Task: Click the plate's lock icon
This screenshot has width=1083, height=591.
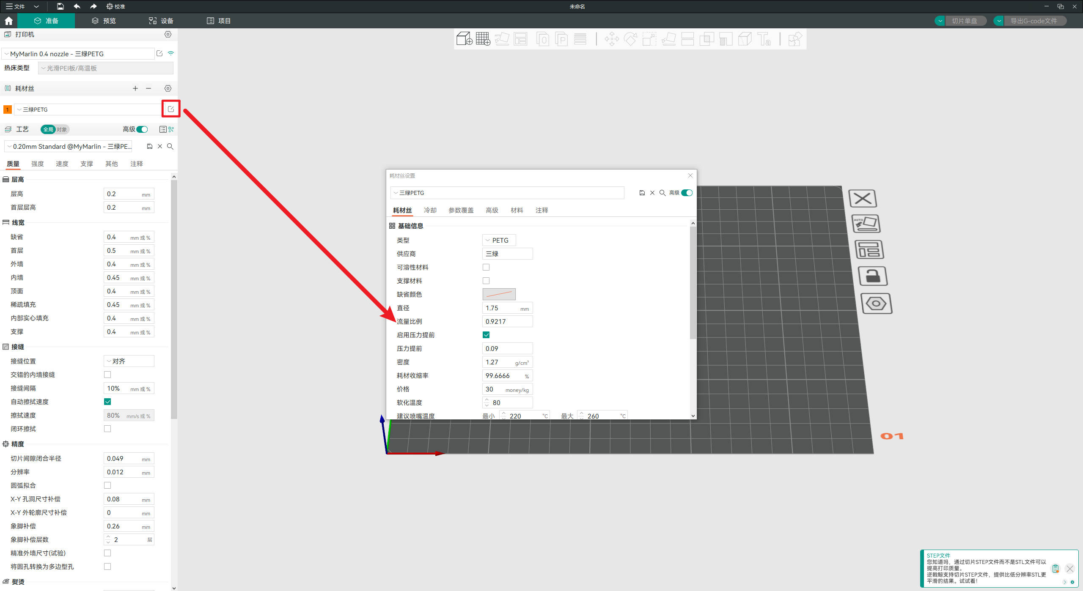Action: pyautogui.click(x=873, y=276)
